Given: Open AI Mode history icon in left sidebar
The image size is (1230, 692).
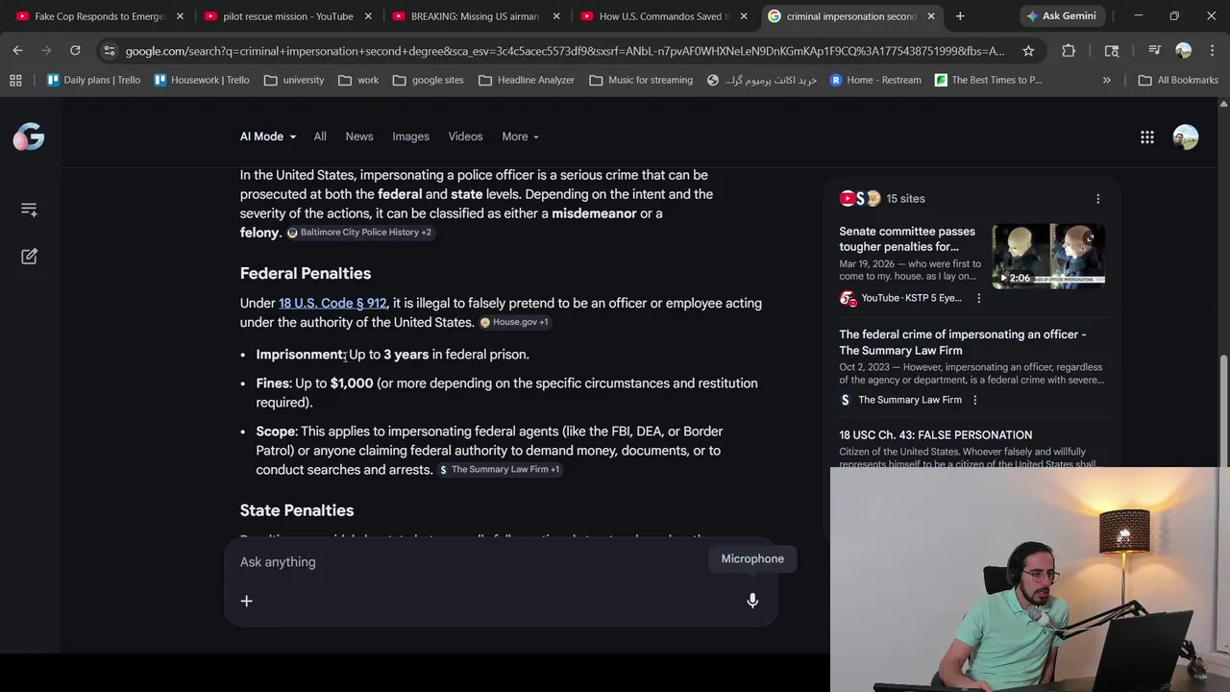Looking at the screenshot, I should (x=29, y=210).
